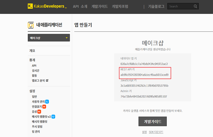Click the U badge next to 메시지 템플릿 v2

point(53,117)
